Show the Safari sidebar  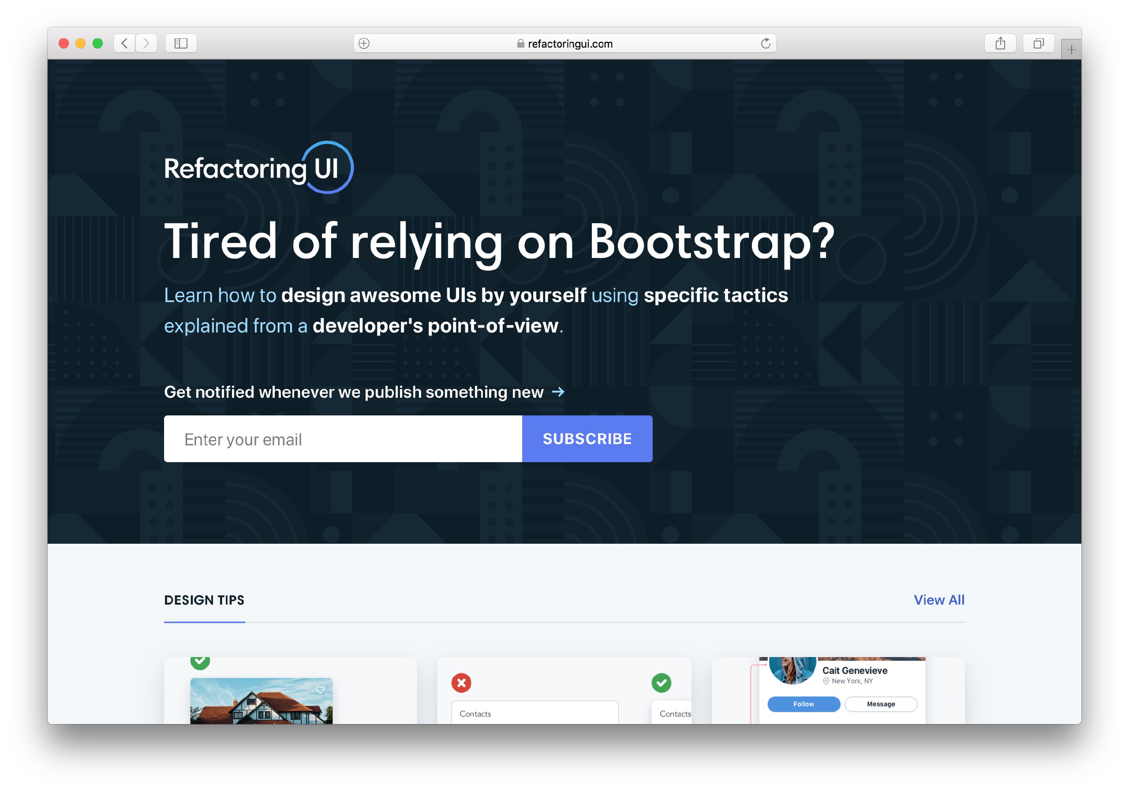click(181, 43)
